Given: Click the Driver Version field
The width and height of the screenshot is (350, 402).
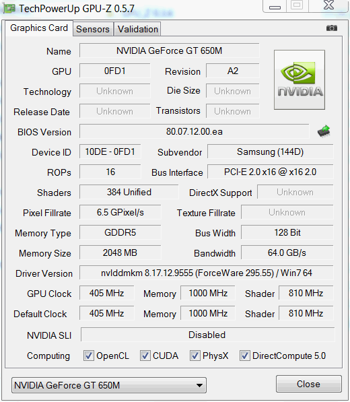Looking at the screenshot, I should coord(207,273).
